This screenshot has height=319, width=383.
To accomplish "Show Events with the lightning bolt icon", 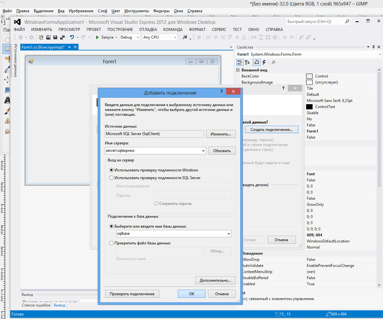I will click(x=264, y=62).
